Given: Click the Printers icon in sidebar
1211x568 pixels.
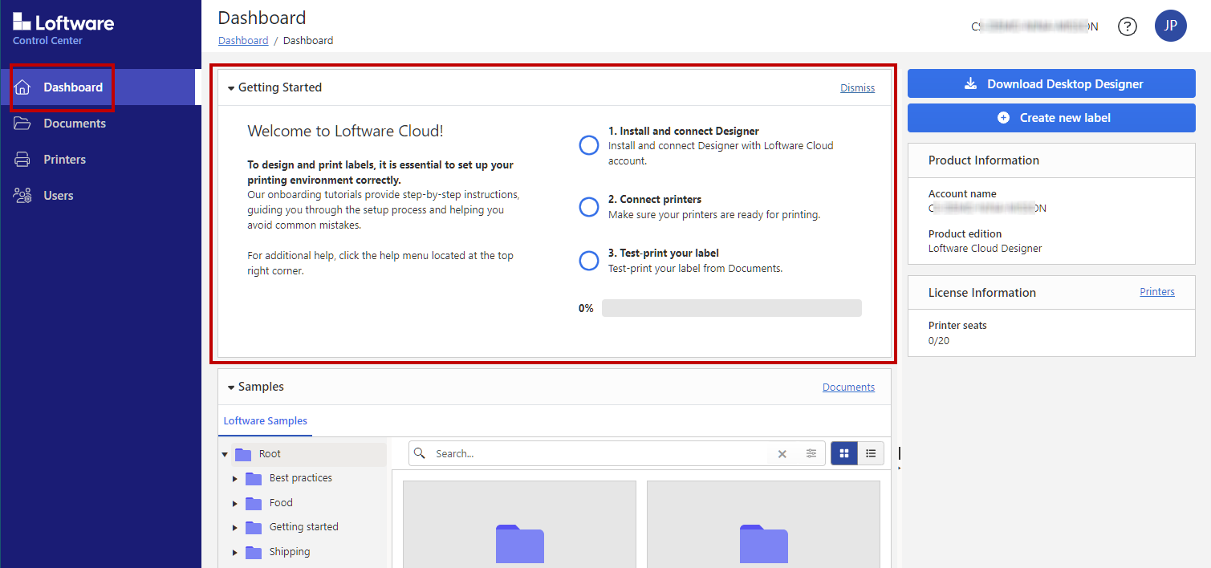Looking at the screenshot, I should 22,160.
